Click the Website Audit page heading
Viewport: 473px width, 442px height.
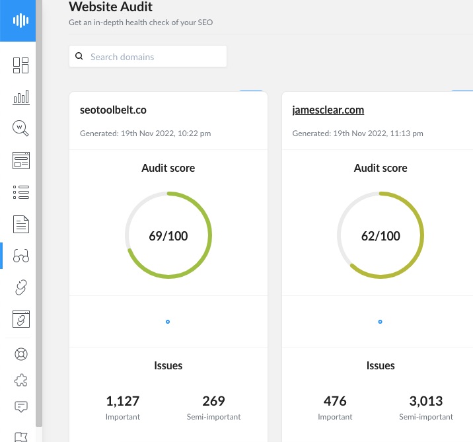pyautogui.click(x=111, y=7)
